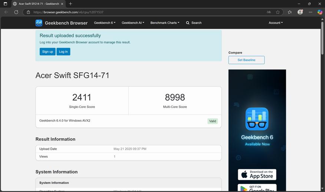Screen dimensions: 325x192
Task: Open the browser profile avatar
Action: pos(300,12)
